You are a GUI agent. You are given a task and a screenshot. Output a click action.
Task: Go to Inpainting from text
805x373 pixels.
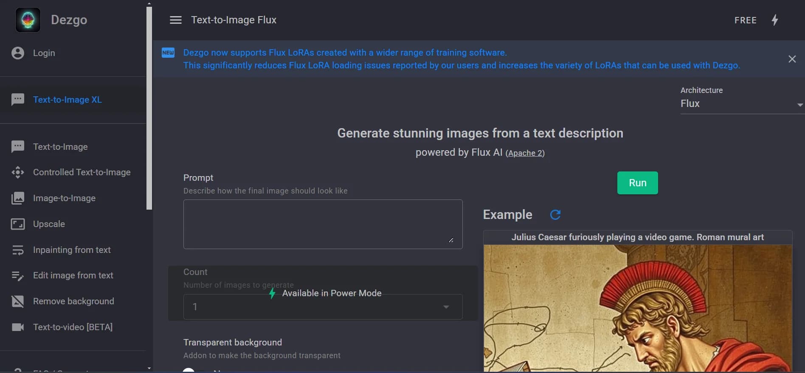coord(72,250)
